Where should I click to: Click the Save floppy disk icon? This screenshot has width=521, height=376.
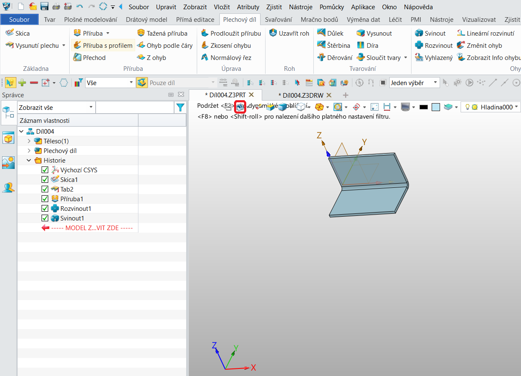tap(44, 7)
